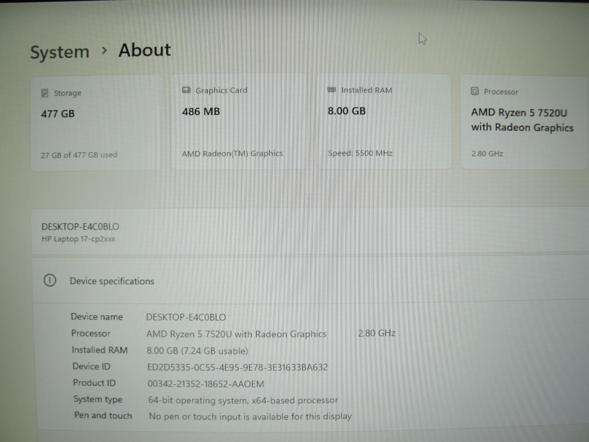Select the Device ID value starting with ED2D5335

point(237,367)
